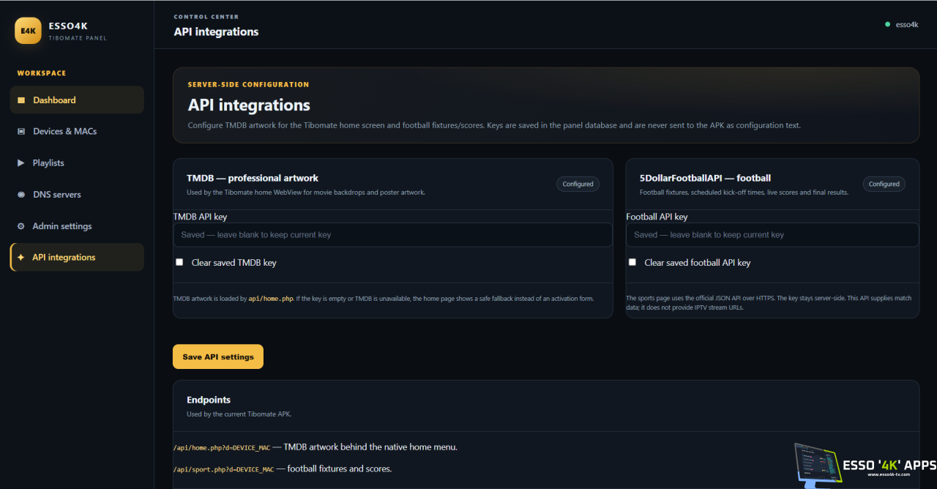Save the API settings

[x=218, y=357]
